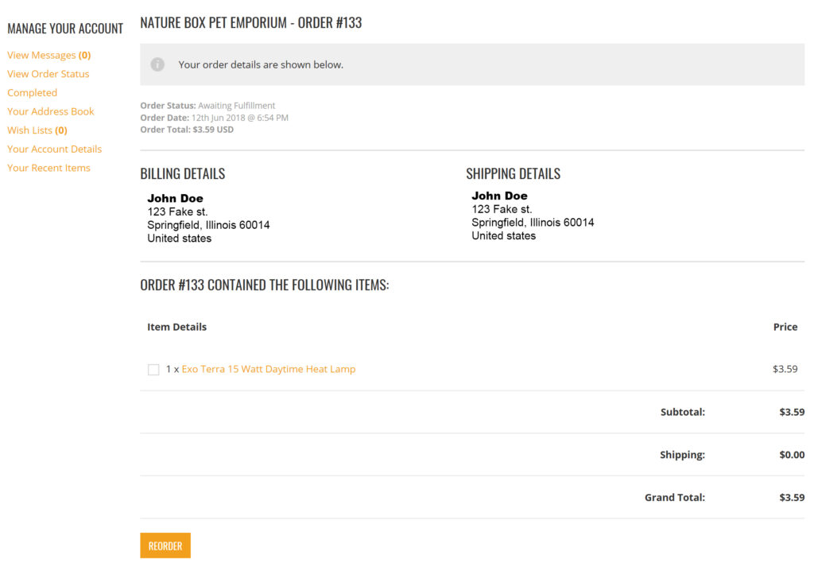Open the View Messages link
814x567 pixels.
coord(48,56)
